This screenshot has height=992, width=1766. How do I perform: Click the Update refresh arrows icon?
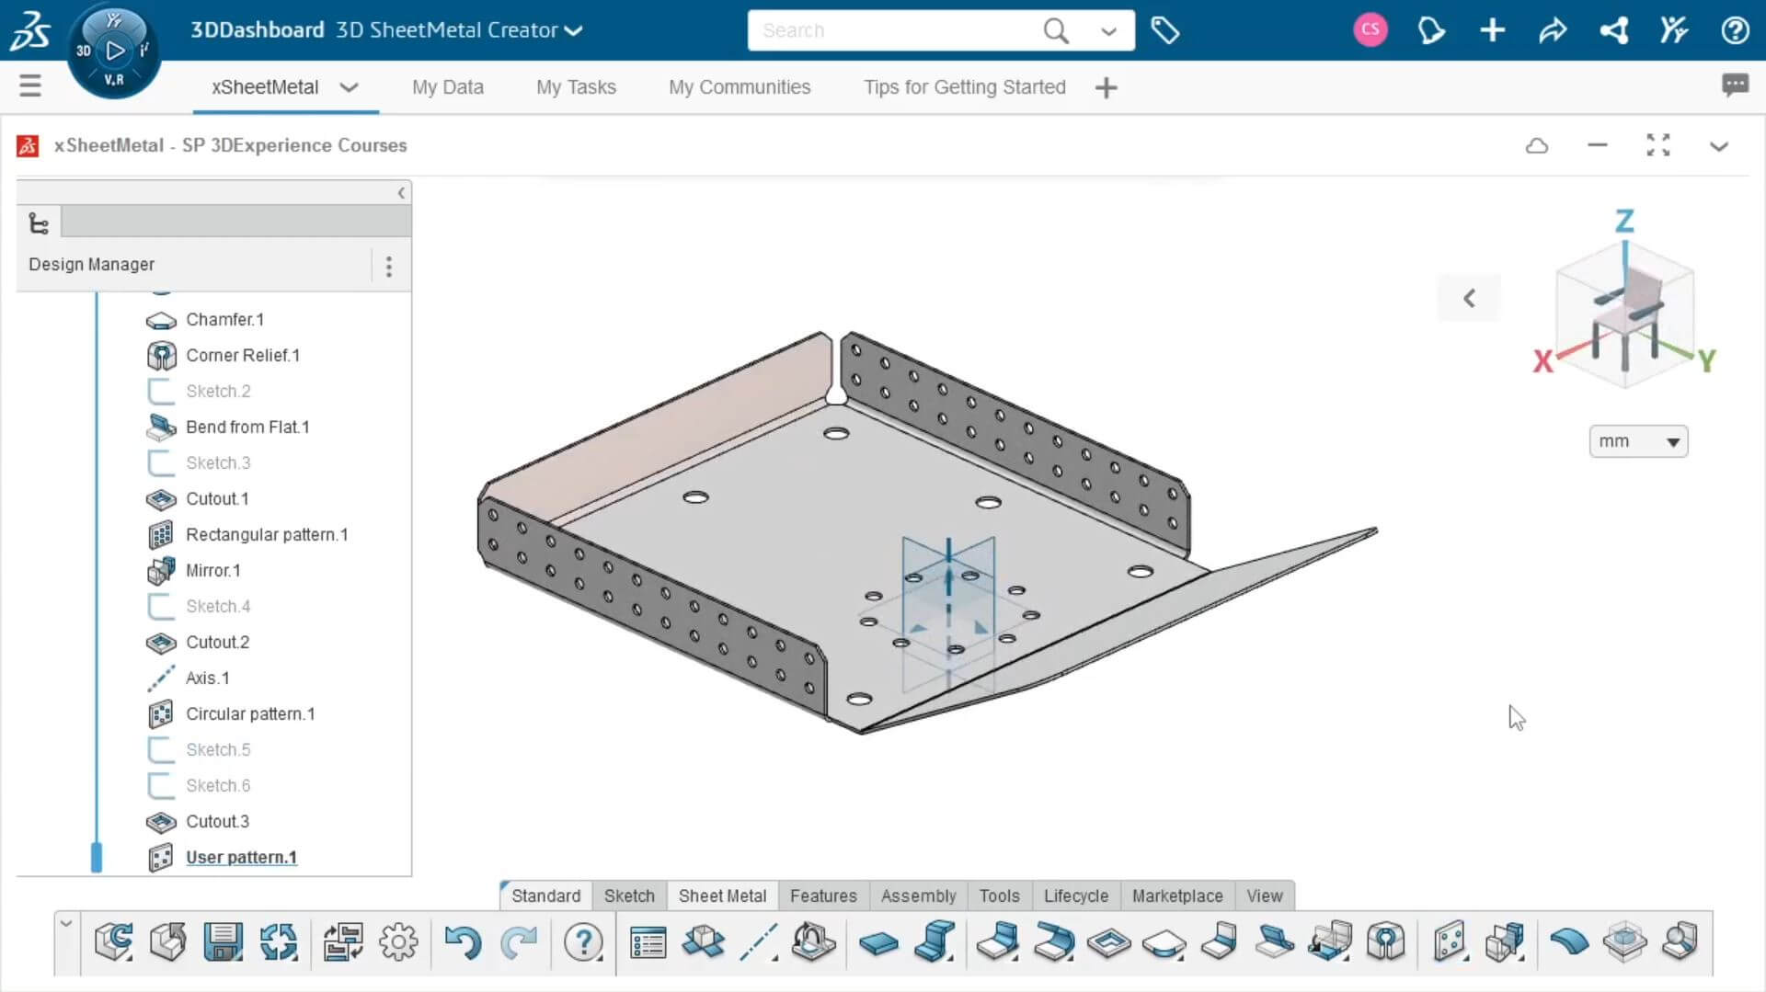tap(278, 942)
